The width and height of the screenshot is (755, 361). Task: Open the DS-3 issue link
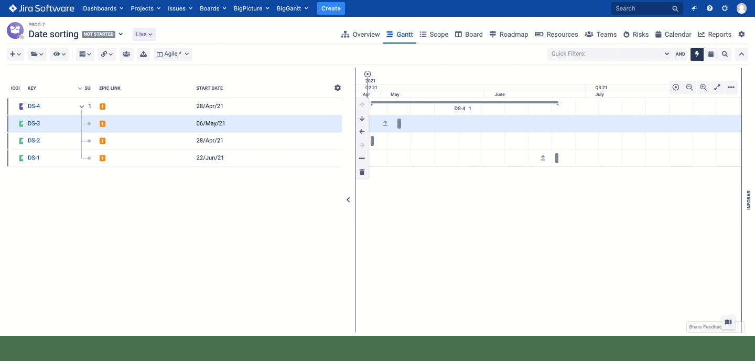tap(34, 123)
